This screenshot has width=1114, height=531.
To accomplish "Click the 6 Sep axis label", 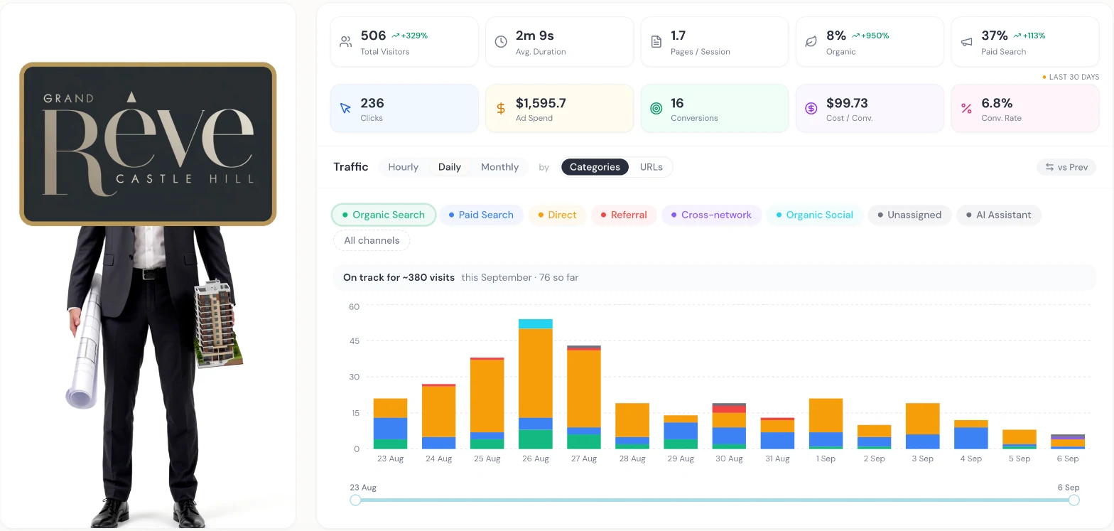I will pos(1067,458).
